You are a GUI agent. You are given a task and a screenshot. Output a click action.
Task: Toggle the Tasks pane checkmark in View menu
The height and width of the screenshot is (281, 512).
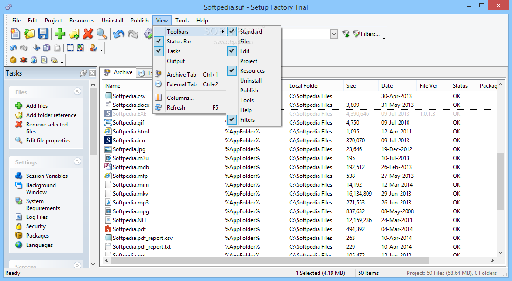[x=159, y=51]
